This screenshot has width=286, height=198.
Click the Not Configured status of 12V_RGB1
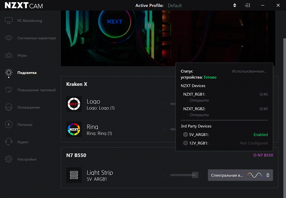[x=254, y=143]
